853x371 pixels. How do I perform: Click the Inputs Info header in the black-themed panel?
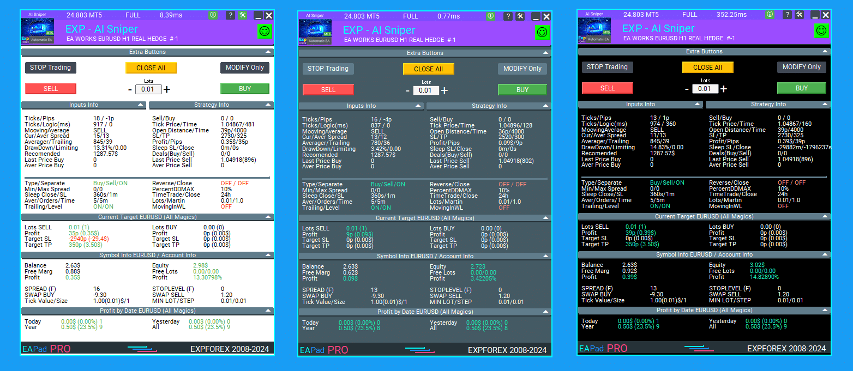point(640,104)
